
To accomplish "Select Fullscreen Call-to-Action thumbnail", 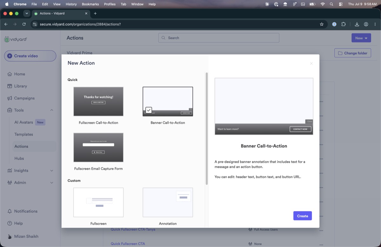I will (x=98, y=101).
